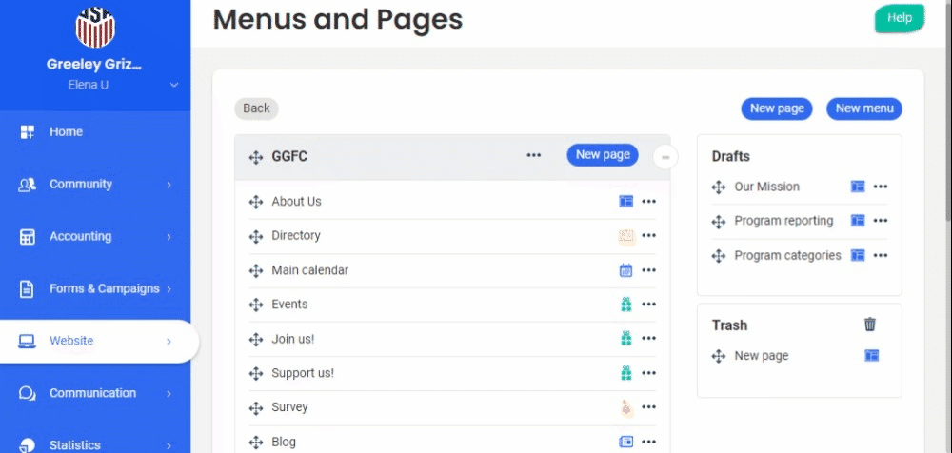Click the Program reporting page type icon
952x453 pixels.
click(x=858, y=221)
